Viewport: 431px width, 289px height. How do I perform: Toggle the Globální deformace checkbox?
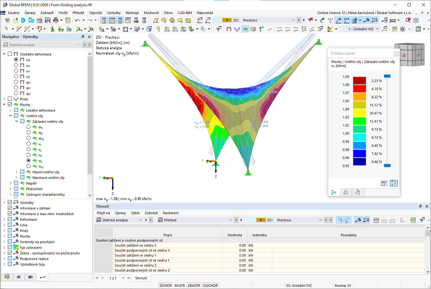[x=10, y=54]
